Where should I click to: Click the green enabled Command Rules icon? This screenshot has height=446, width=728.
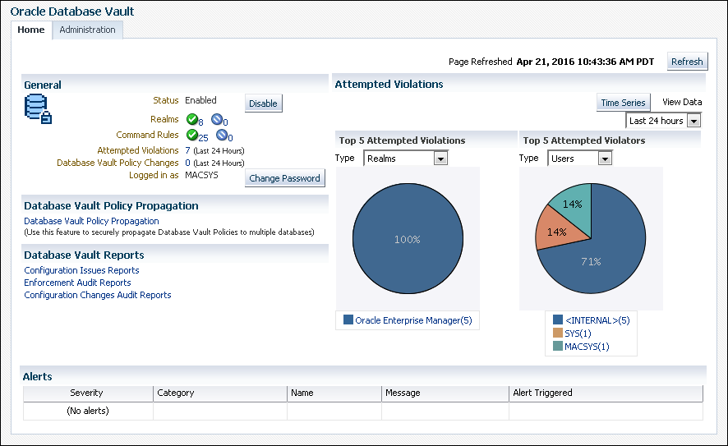pos(191,135)
